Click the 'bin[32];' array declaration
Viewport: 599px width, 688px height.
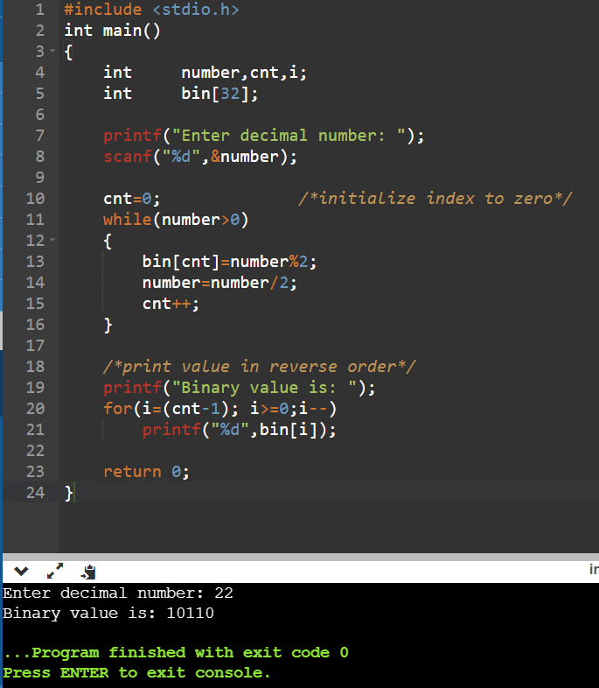pos(219,94)
